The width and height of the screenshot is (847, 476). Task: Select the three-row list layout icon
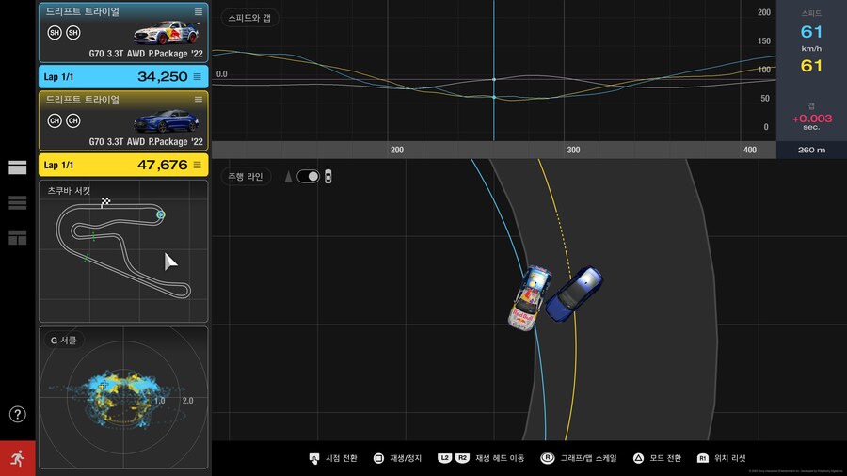point(17,202)
